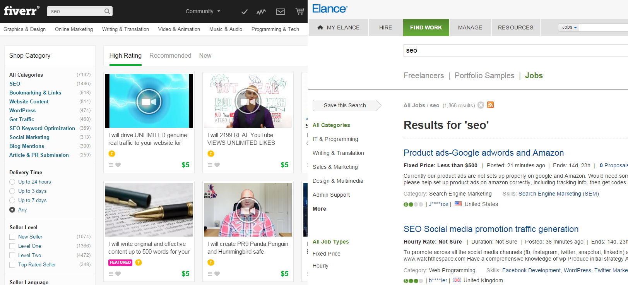The width and height of the screenshot is (628, 285).
Task: Filter by Fixed Price job type
Action: coord(327,254)
